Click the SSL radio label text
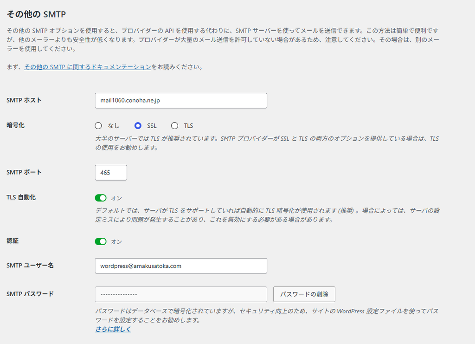 (x=152, y=126)
